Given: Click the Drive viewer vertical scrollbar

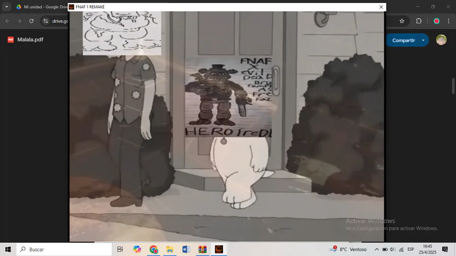Looking at the screenshot, I should pos(453,86).
